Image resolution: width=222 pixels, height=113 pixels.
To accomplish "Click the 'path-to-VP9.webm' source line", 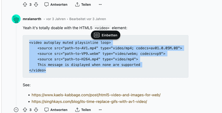I will 101,54.
